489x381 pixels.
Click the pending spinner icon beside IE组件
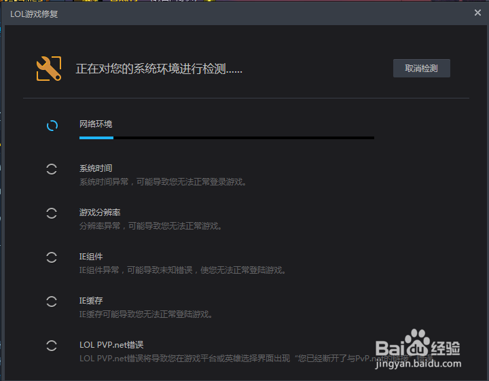tap(52, 257)
